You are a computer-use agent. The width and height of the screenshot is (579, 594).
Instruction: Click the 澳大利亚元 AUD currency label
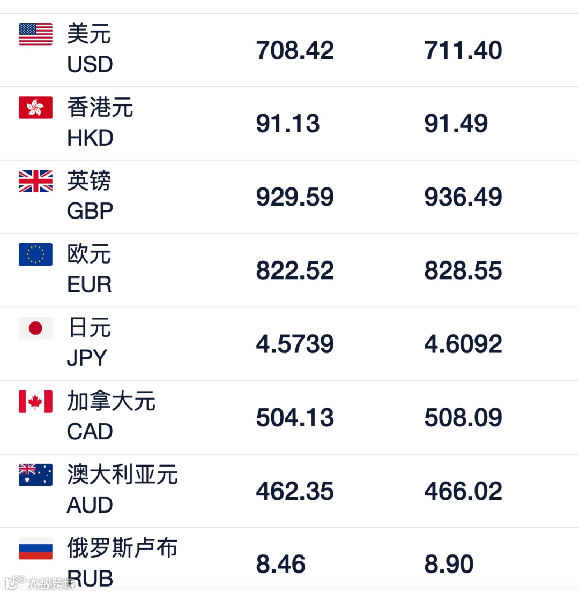tap(122, 490)
